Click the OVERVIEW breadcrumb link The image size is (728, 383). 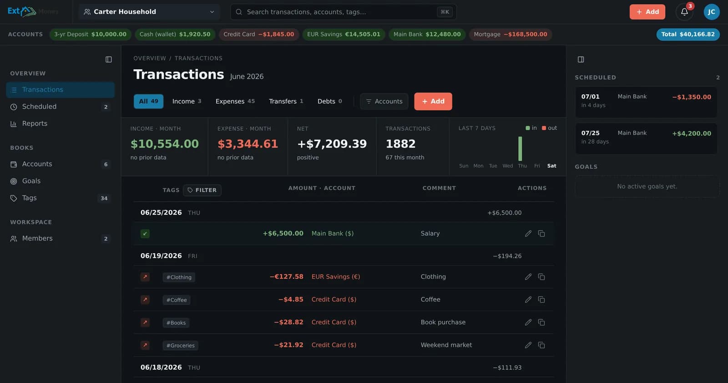click(150, 58)
